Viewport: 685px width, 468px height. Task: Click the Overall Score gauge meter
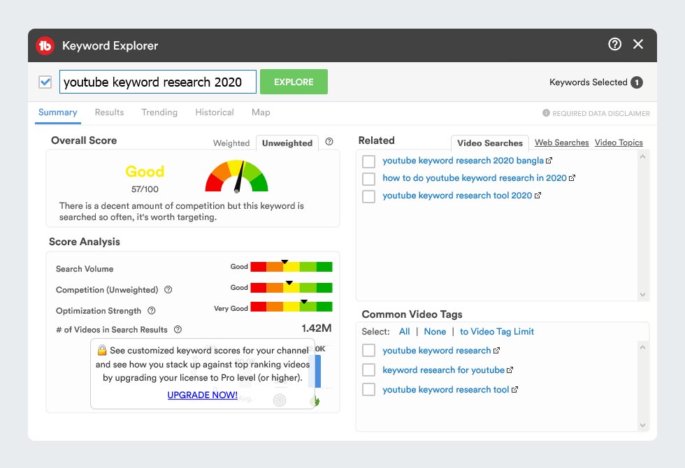pyautogui.click(x=237, y=176)
